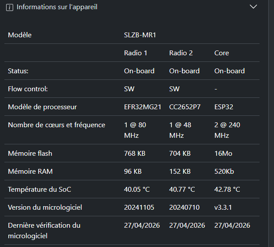
Task: Select the Radio 2 date 27/04/2026
Action: point(187,226)
